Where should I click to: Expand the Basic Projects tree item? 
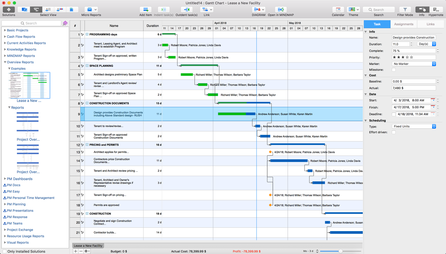coord(5,30)
